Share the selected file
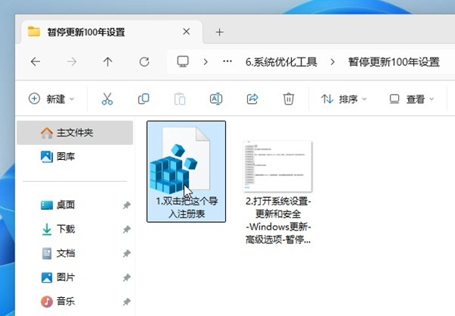 click(253, 99)
